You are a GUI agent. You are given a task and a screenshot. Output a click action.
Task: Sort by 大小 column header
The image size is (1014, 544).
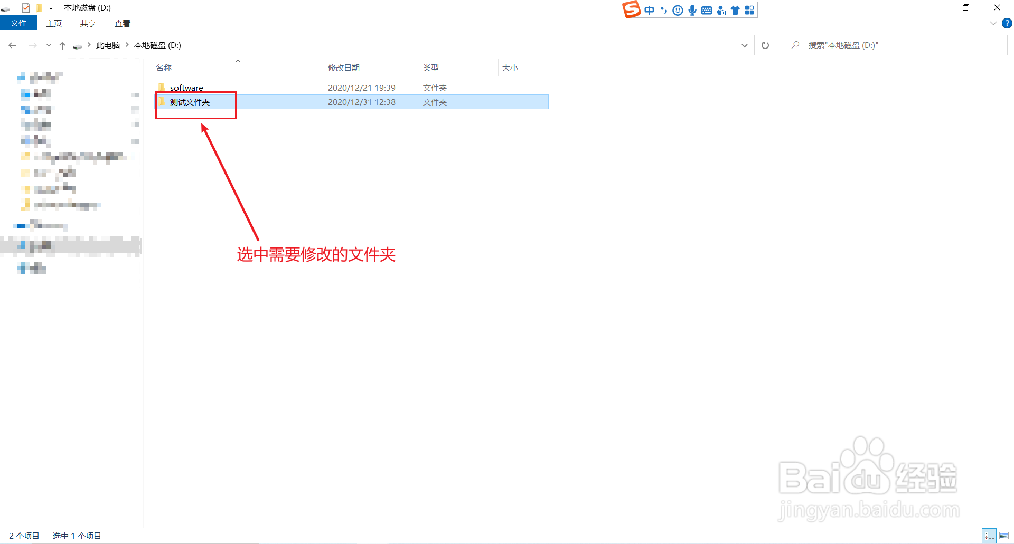(x=510, y=68)
